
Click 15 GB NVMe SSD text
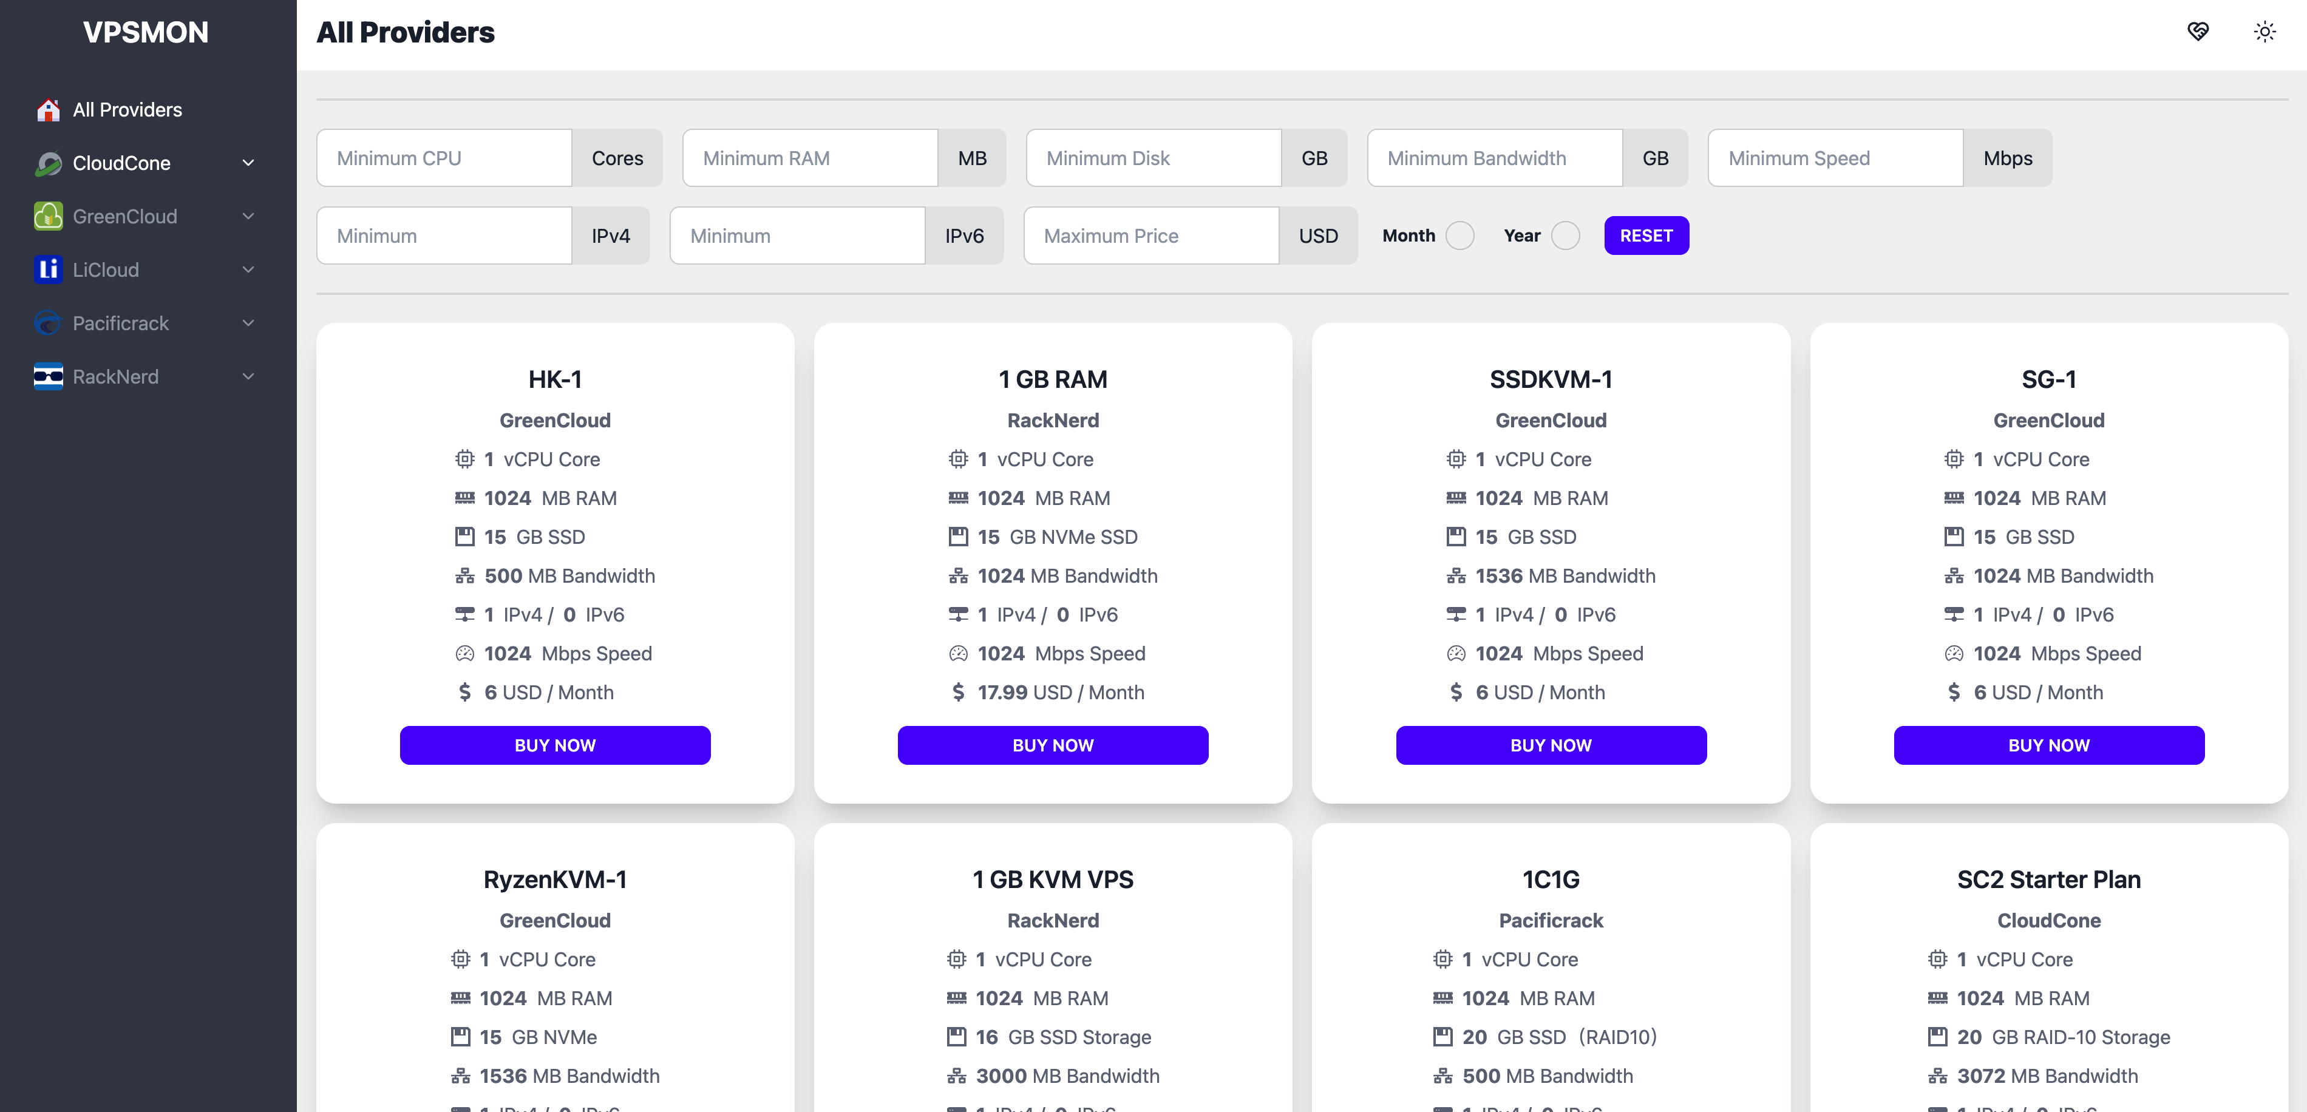tap(1058, 537)
